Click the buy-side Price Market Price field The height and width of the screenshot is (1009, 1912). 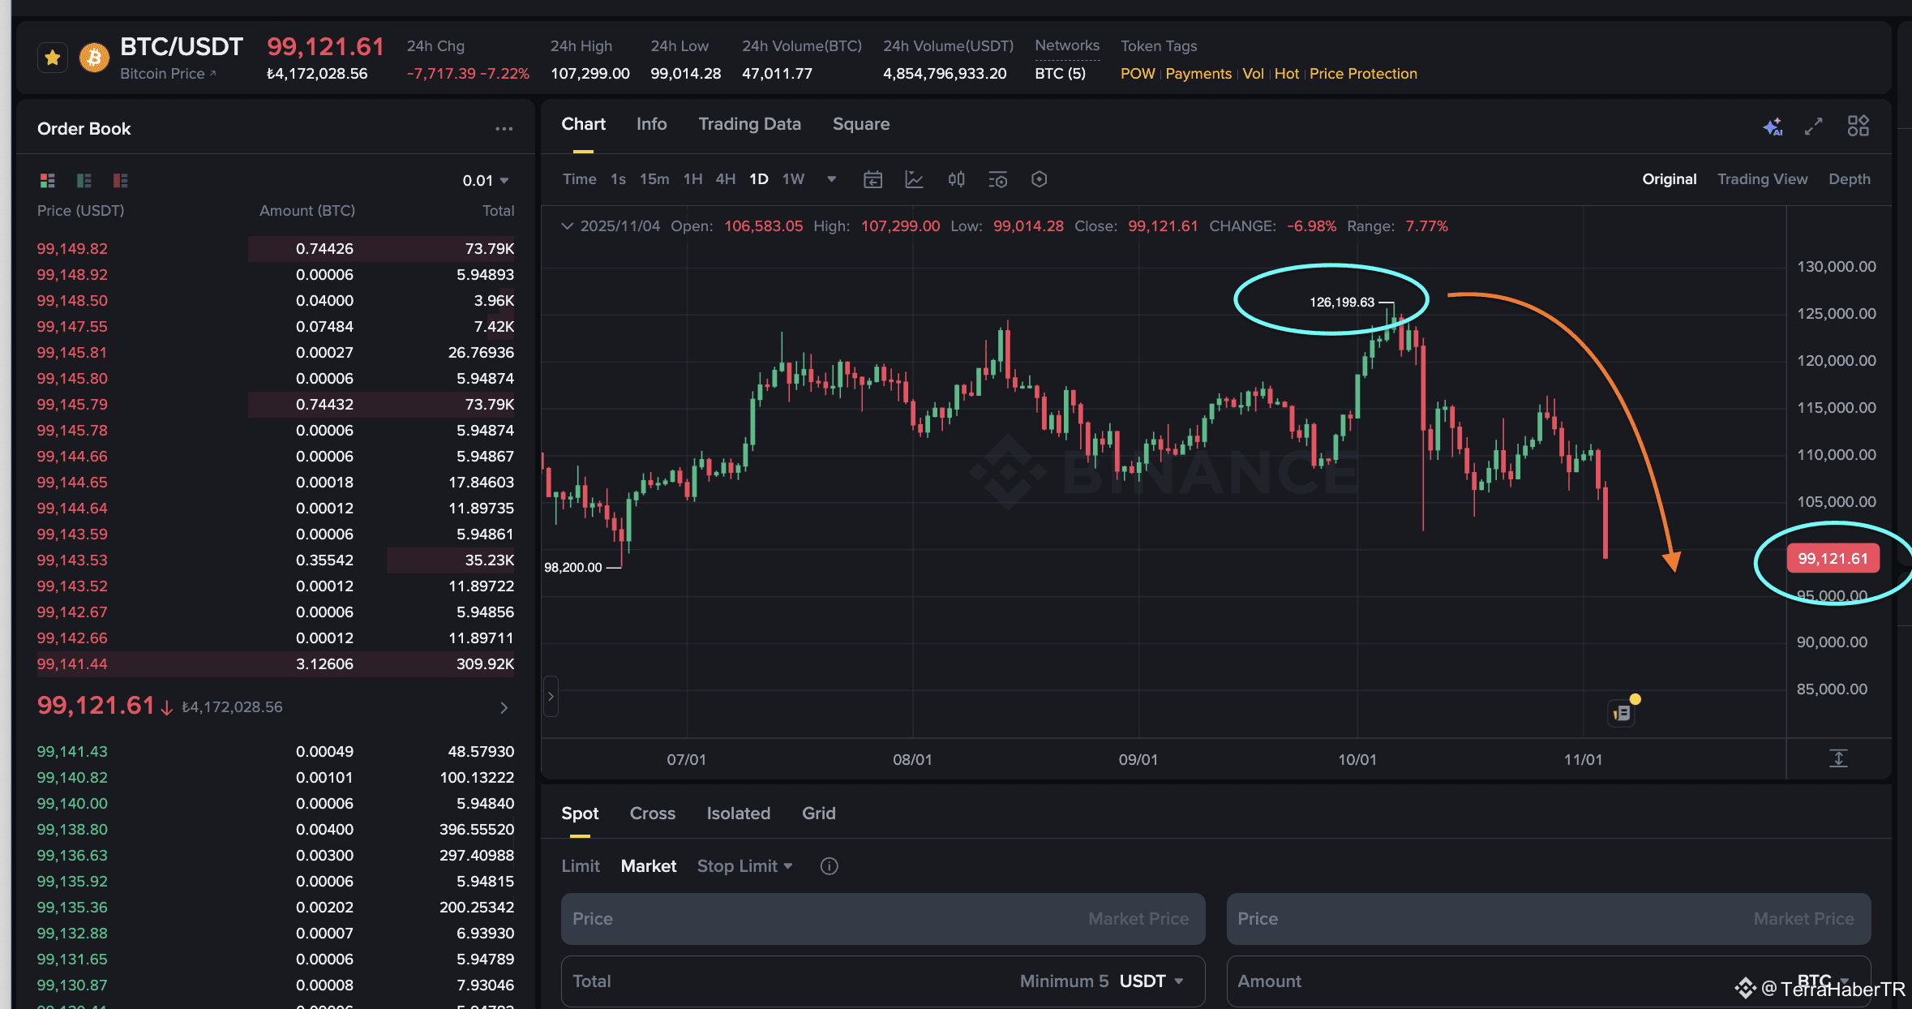883,919
